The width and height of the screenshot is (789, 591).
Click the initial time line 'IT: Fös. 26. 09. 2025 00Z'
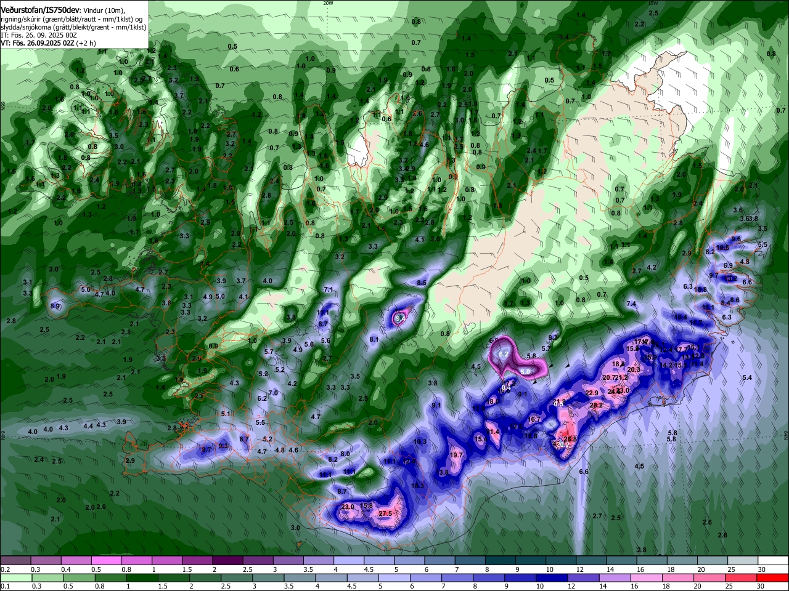click(39, 35)
